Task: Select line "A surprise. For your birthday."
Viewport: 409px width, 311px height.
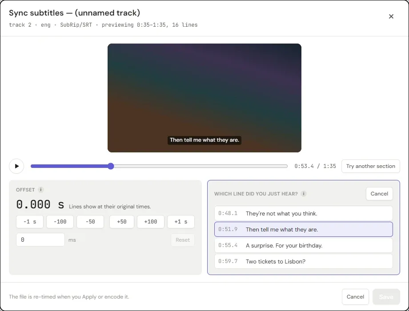Action: click(304, 246)
